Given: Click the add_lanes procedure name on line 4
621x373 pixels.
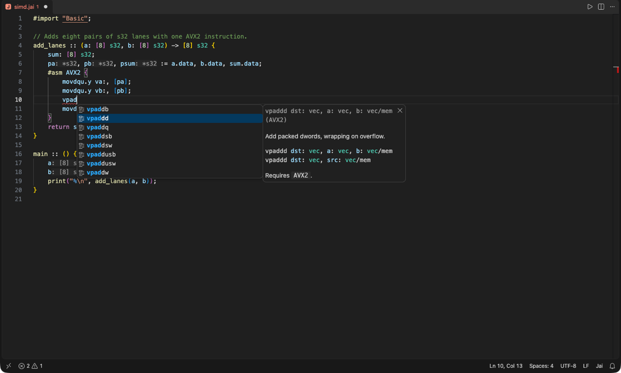Looking at the screenshot, I should tap(49, 45).
